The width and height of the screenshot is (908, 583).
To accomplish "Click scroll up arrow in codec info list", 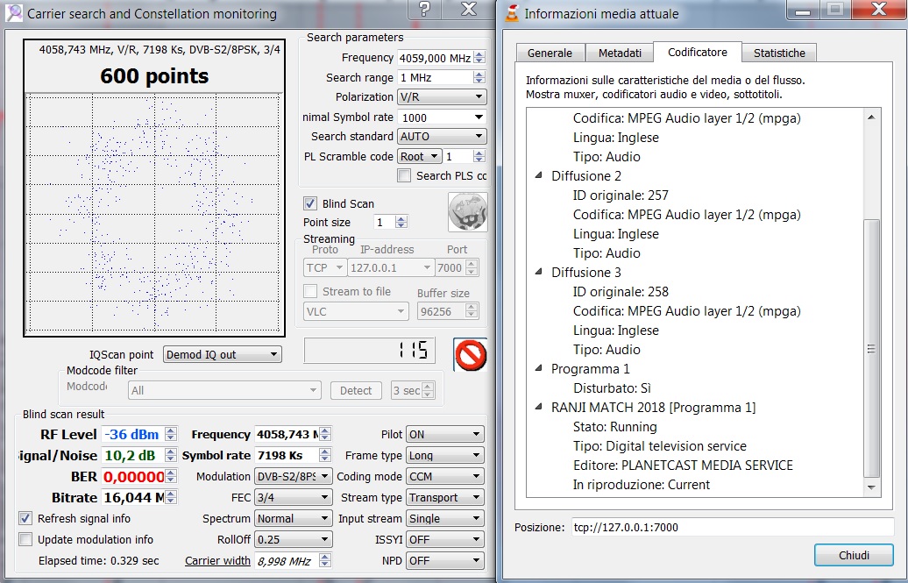I will coord(871,117).
